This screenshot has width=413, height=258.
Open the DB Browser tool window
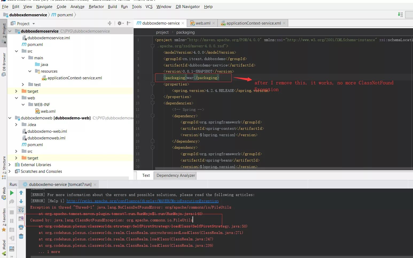pyautogui.click(x=4, y=64)
